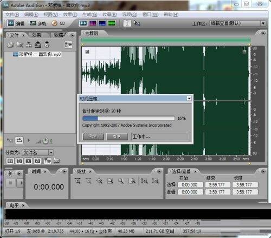Switch to the Edit view button
Screen dimensions: 271x238
(16, 23)
